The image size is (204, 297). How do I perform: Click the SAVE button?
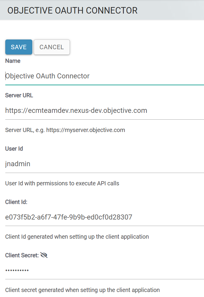(19, 47)
